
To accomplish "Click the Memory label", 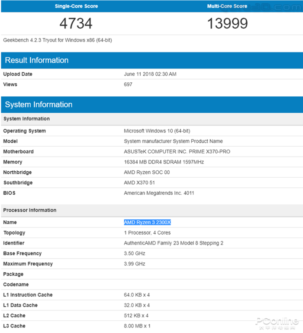I will click(13, 162).
